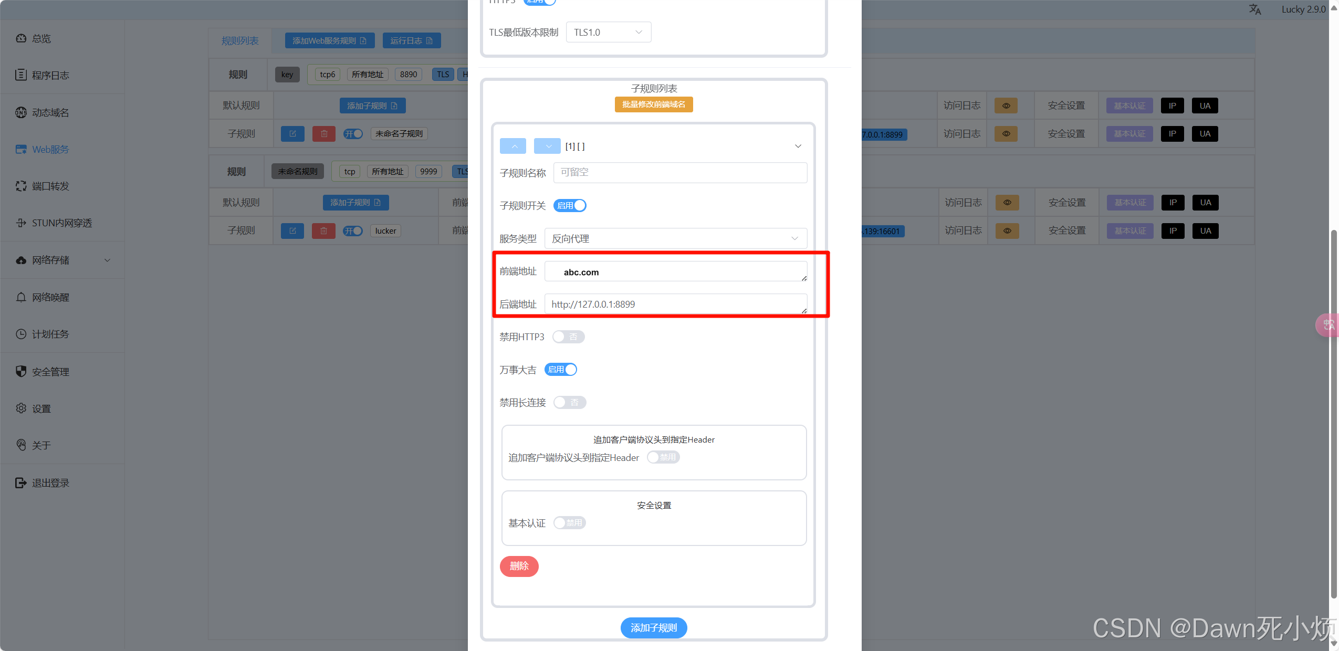
Task: Click the STUN内网穿透 sidebar icon
Action: tap(21, 223)
